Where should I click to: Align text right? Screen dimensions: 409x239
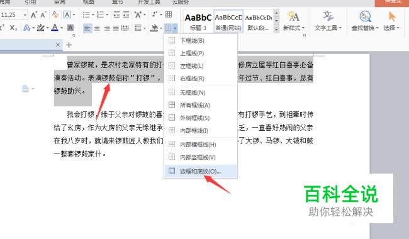(107, 28)
